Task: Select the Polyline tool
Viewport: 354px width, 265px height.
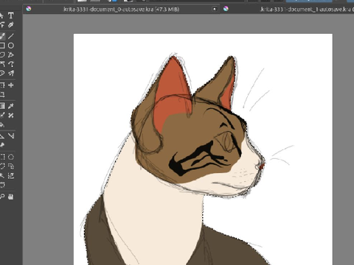Action: (11, 54)
